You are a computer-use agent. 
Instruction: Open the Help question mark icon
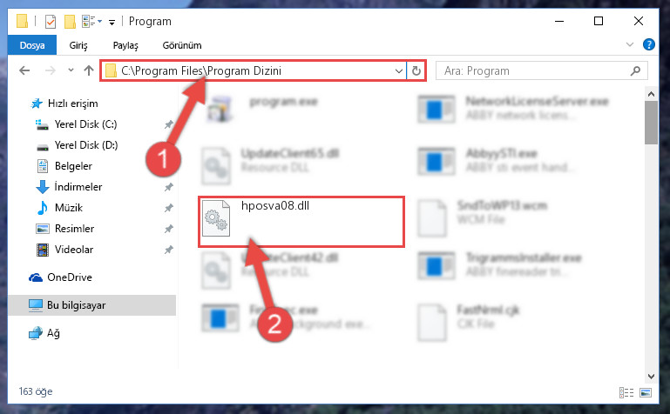(x=648, y=44)
